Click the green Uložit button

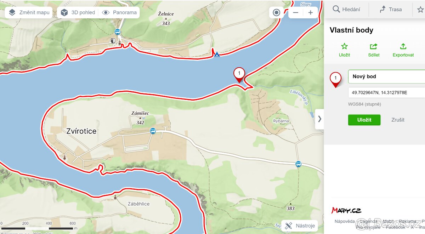pos(364,120)
